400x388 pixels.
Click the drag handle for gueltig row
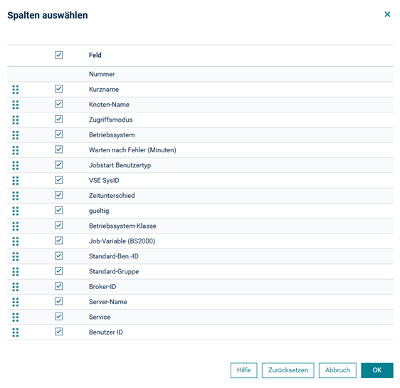(16, 211)
